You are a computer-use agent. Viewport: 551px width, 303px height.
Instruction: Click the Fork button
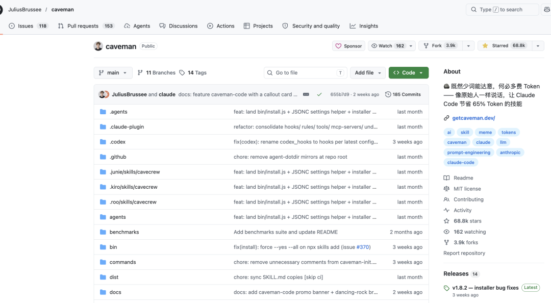[441, 46]
